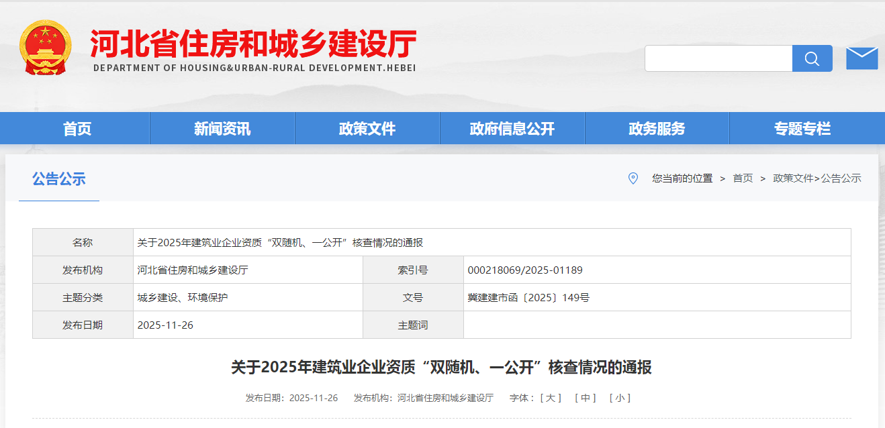This screenshot has height=428, width=885.
Task: Set font size to small 小
Action: pyautogui.click(x=620, y=398)
